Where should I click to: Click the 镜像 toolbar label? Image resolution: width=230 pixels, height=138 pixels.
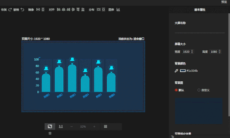[31, 10]
